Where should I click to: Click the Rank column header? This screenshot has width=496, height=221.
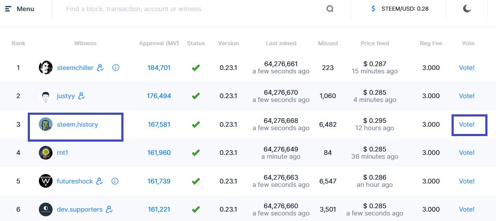click(x=18, y=43)
